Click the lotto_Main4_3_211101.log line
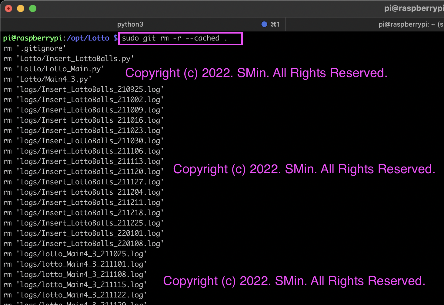 coord(75,264)
